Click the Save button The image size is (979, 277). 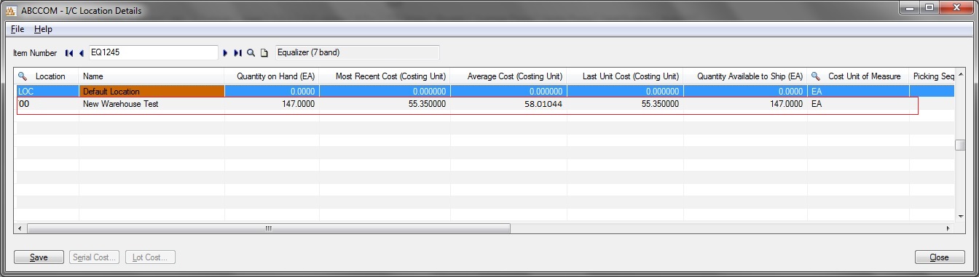click(39, 257)
